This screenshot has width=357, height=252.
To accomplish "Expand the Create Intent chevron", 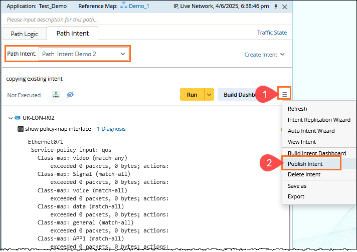I will 282,55.
